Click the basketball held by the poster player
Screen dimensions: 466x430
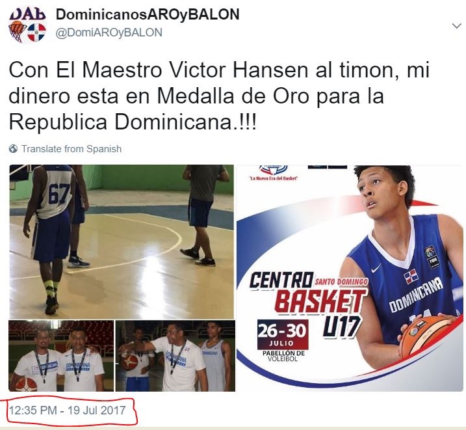pos(426,336)
